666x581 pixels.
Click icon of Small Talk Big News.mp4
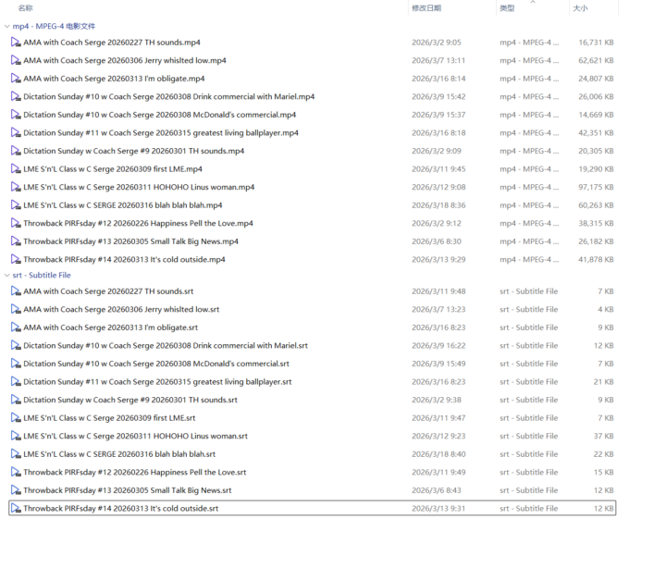16,241
